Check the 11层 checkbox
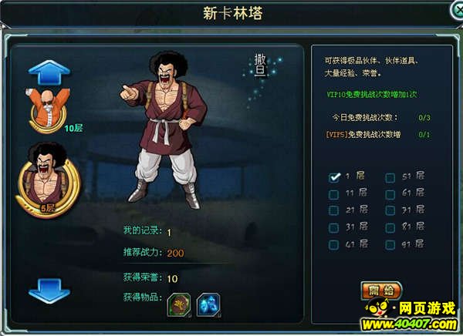 coord(333,194)
